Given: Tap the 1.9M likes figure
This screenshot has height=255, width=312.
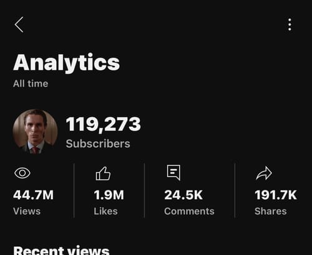Looking at the screenshot, I should coord(109,195).
